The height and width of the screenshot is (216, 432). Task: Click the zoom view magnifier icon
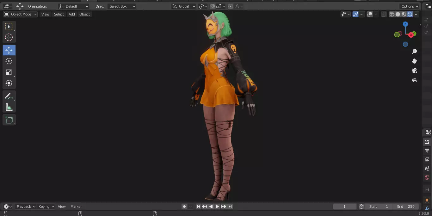pos(414,52)
